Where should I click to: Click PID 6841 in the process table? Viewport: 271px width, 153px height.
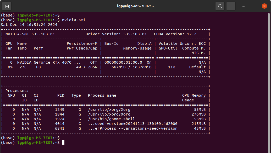pos(60,128)
